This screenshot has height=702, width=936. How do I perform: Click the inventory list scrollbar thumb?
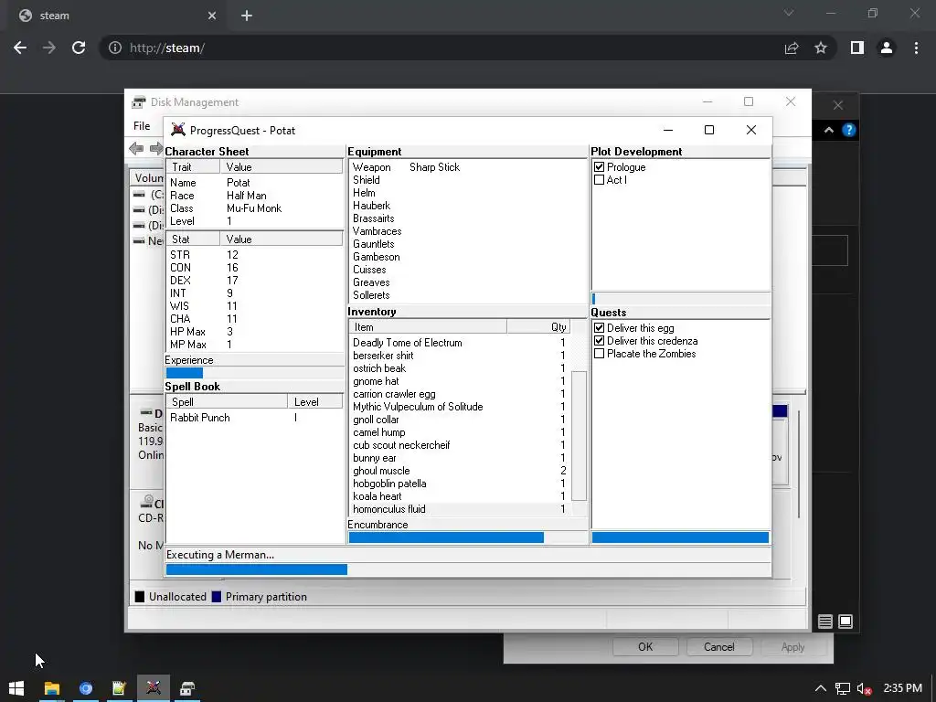[579, 435]
